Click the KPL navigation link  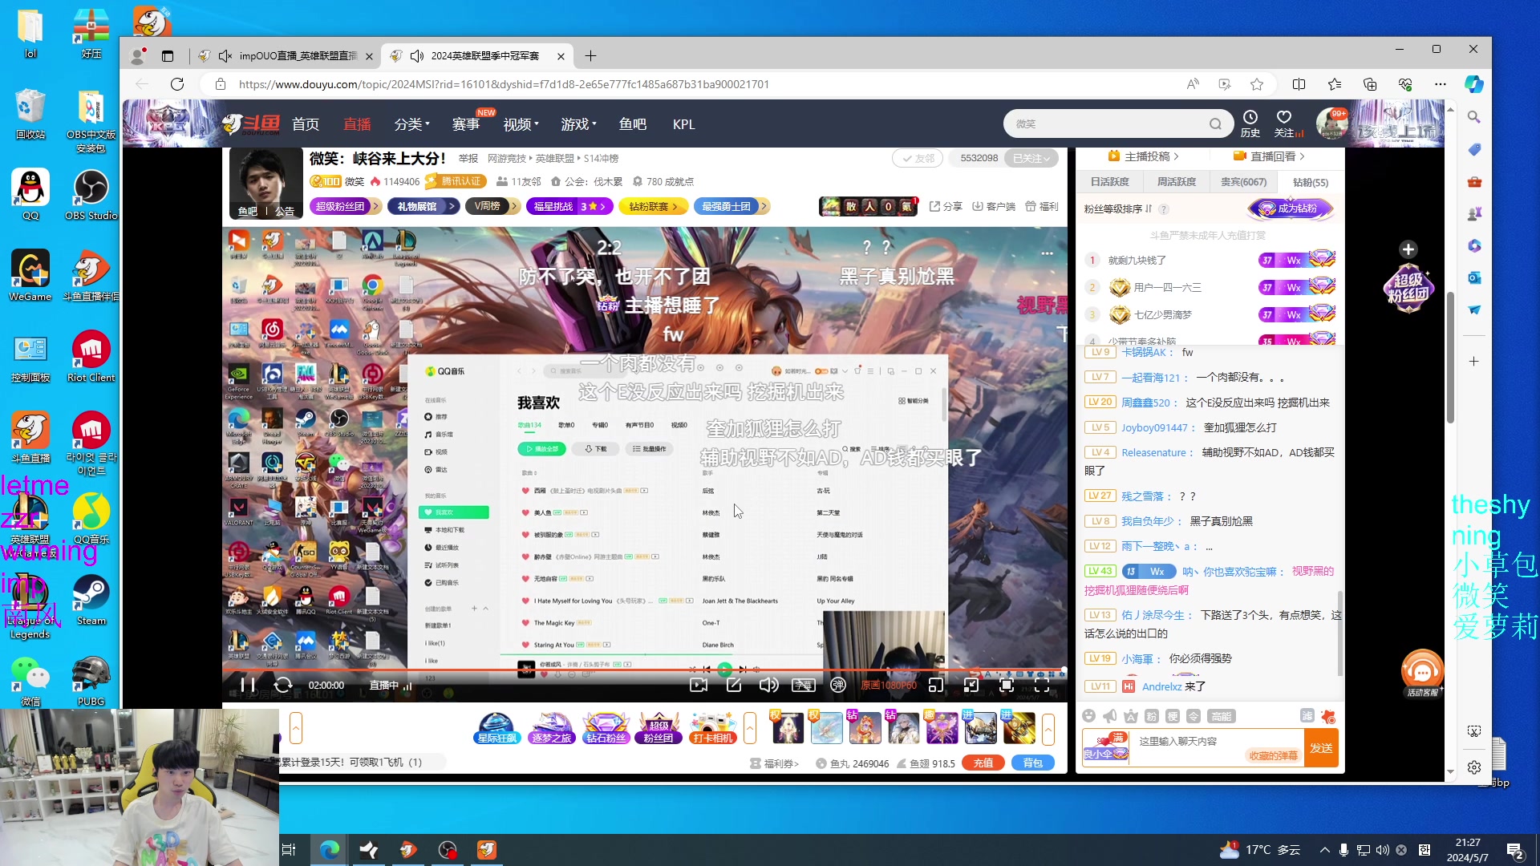pos(684,124)
